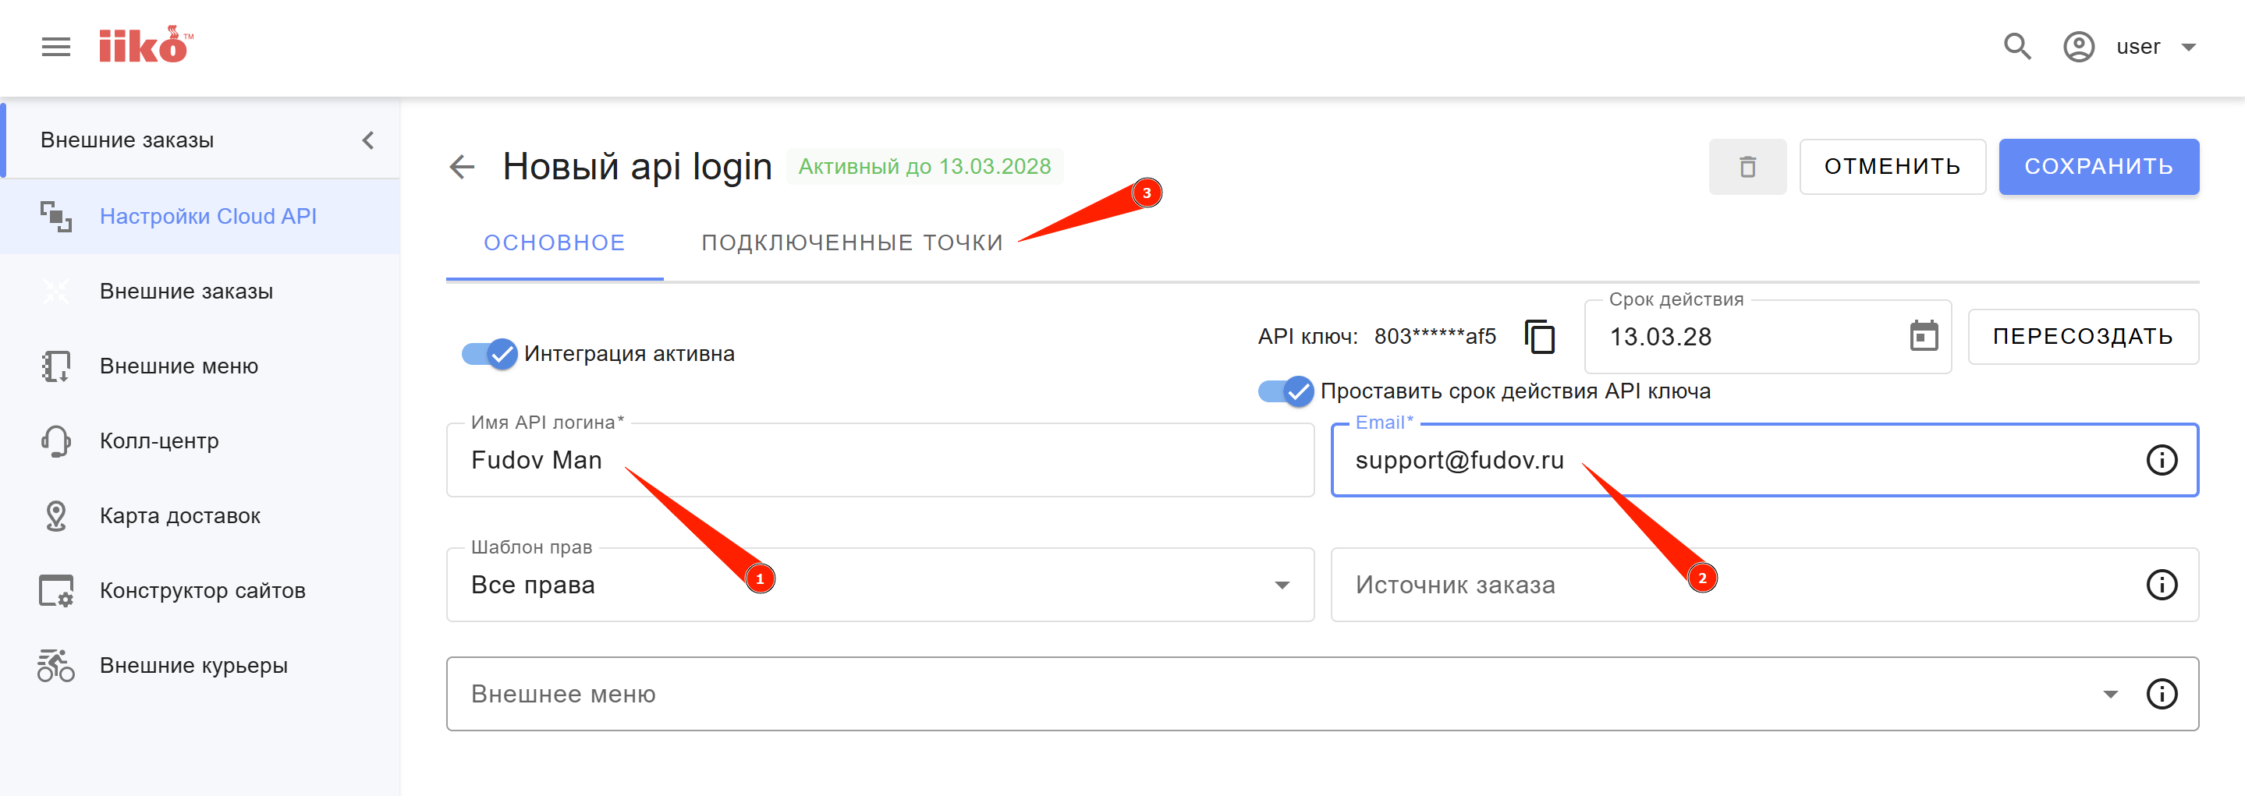This screenshot has height=796, width=2245.
Task: Click the Пересоздать button
Action: point(2082,337)
